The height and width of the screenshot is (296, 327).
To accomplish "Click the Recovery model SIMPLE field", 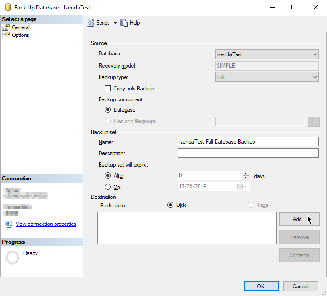I will [x=267, y=66].
